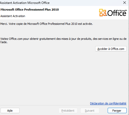Click the greyed-out Précédent button
Image resolution: width=129 pixels, height=115 pixels.
[x=68, y=111]
